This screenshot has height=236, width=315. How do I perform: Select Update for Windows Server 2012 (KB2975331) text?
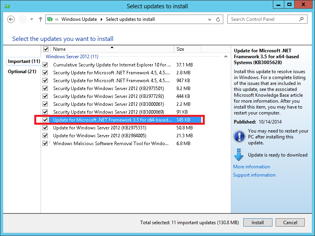tap(100, 127)
